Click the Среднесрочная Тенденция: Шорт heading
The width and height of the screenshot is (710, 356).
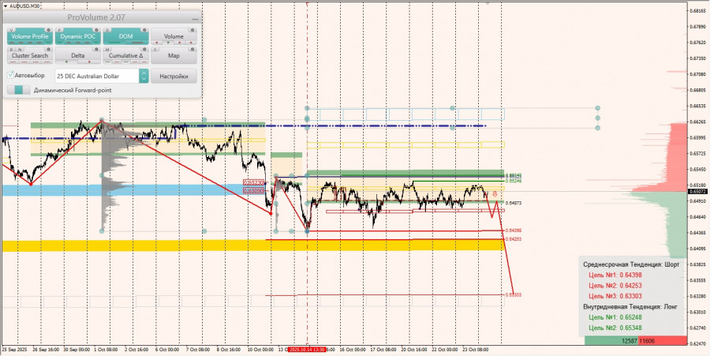tap(631, 264)
